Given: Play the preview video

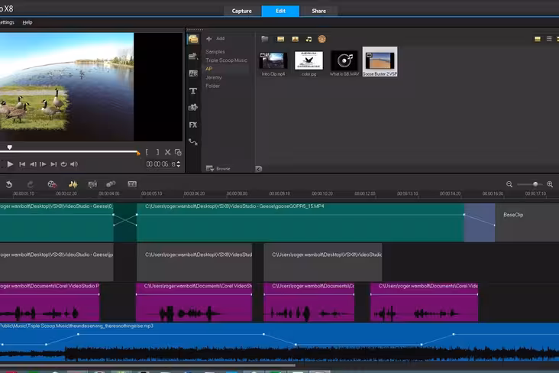Looking at the screenshot, I should 10,164.
